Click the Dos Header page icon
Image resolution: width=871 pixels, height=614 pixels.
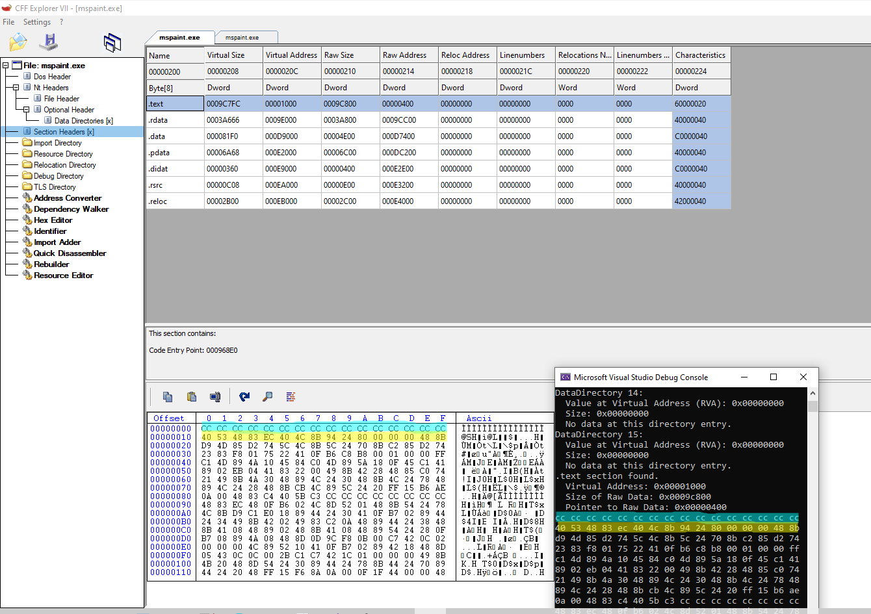pos(27,76)
